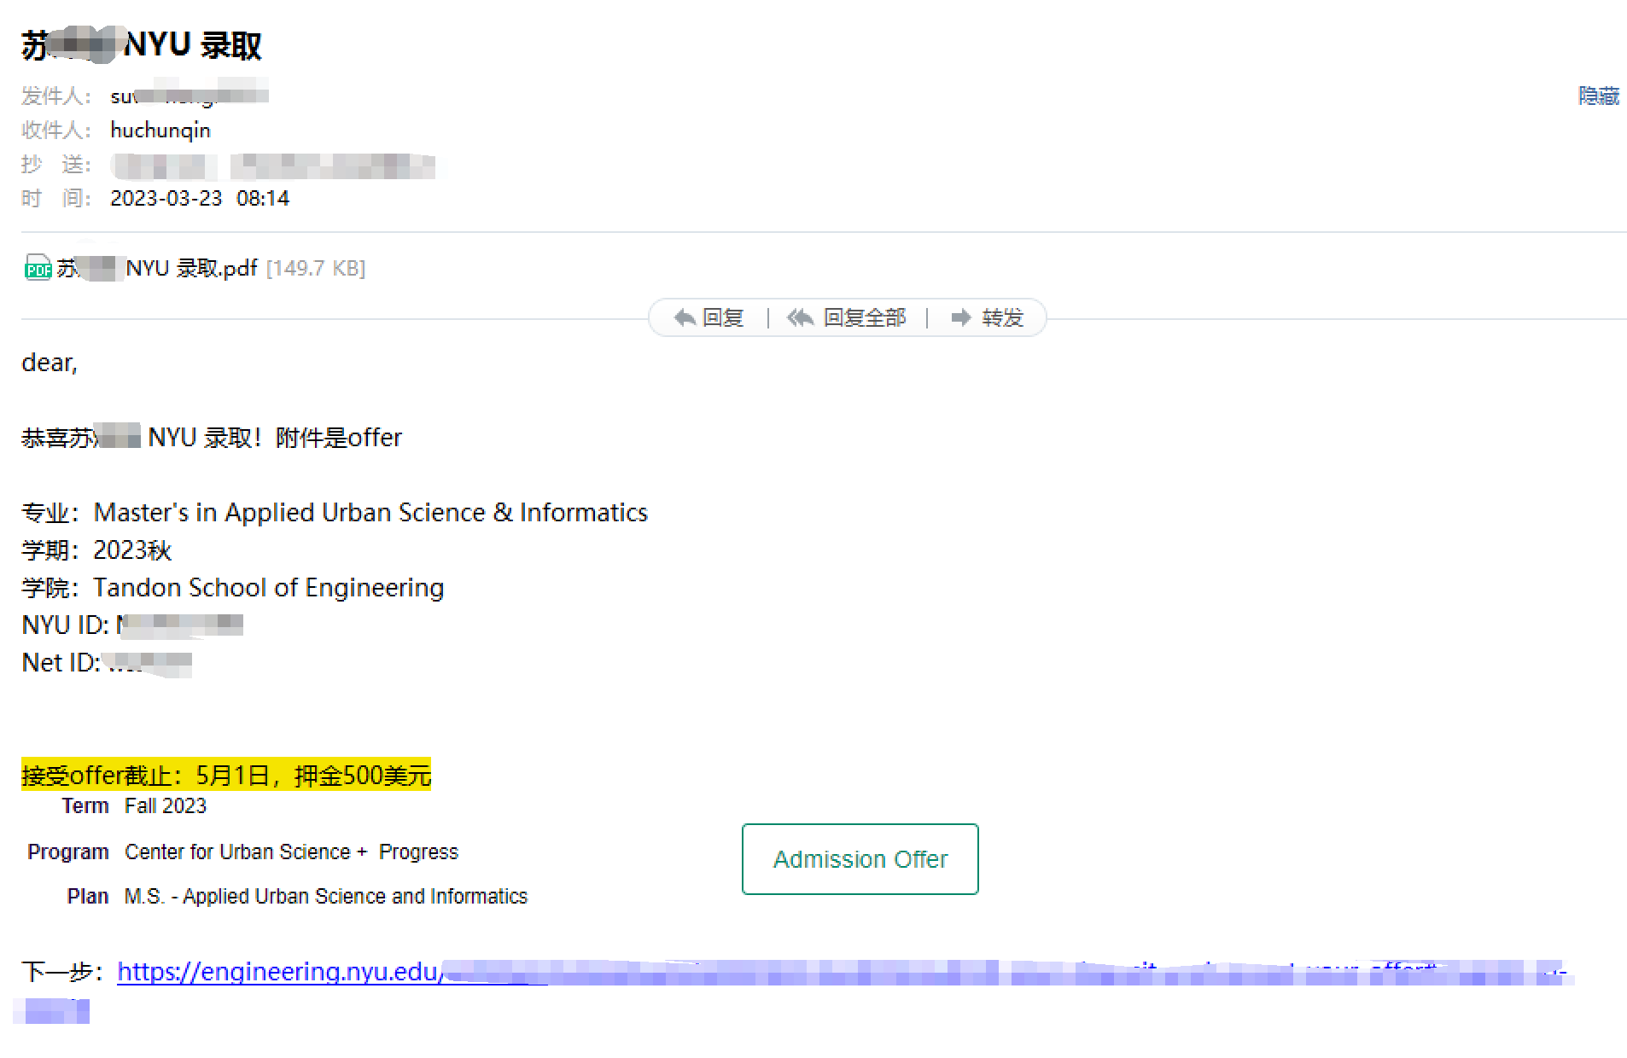Image resolution: width=1627 pixels, height=1058 pixels.
Task: Click the forward arrow icon
Action: 961,318
